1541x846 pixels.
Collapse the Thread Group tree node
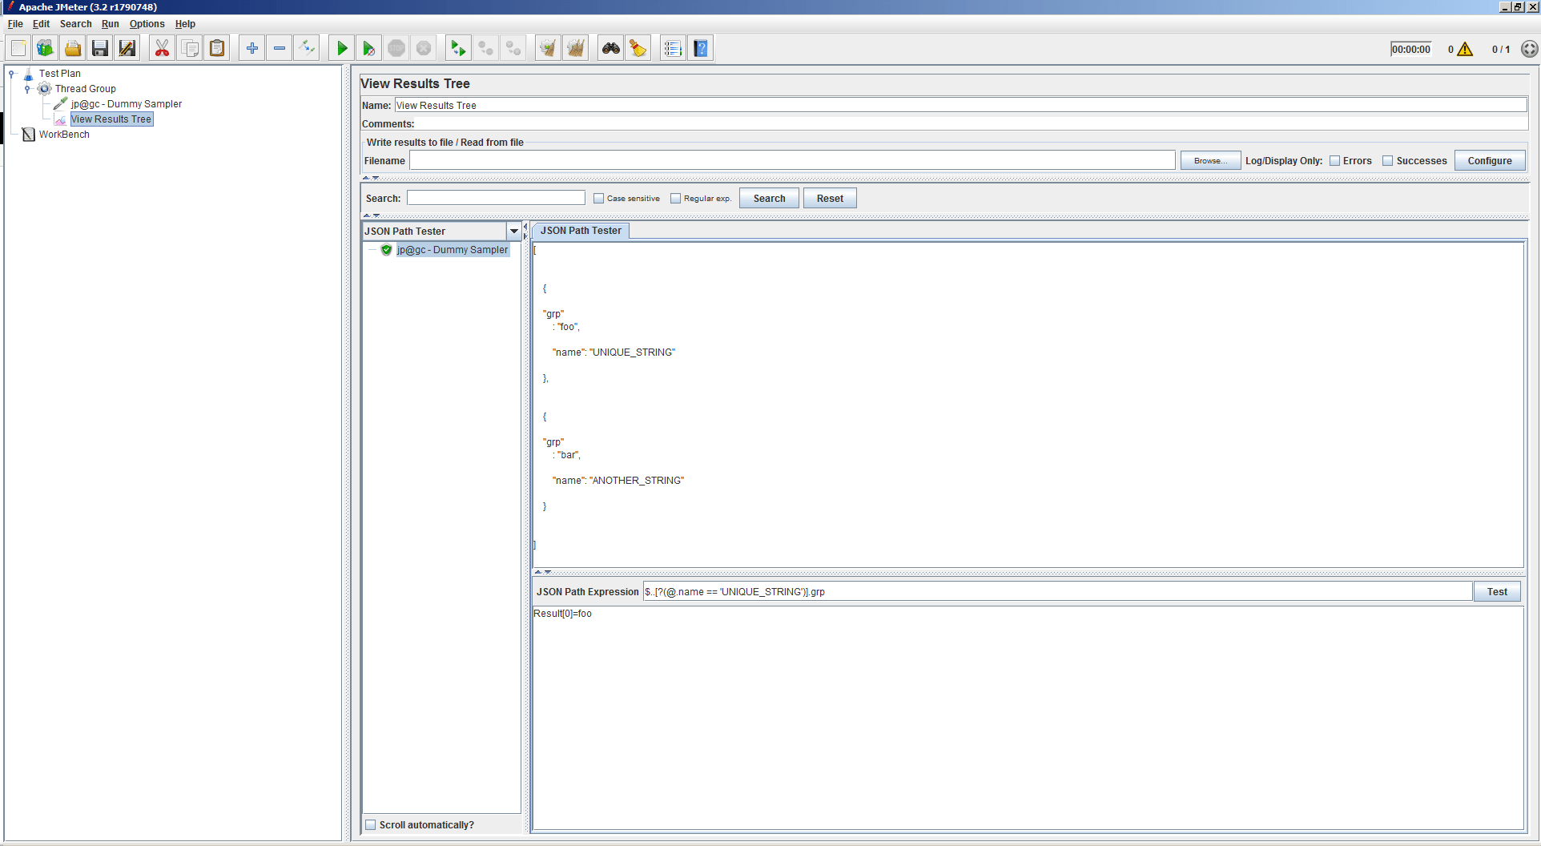click(29, 89)
